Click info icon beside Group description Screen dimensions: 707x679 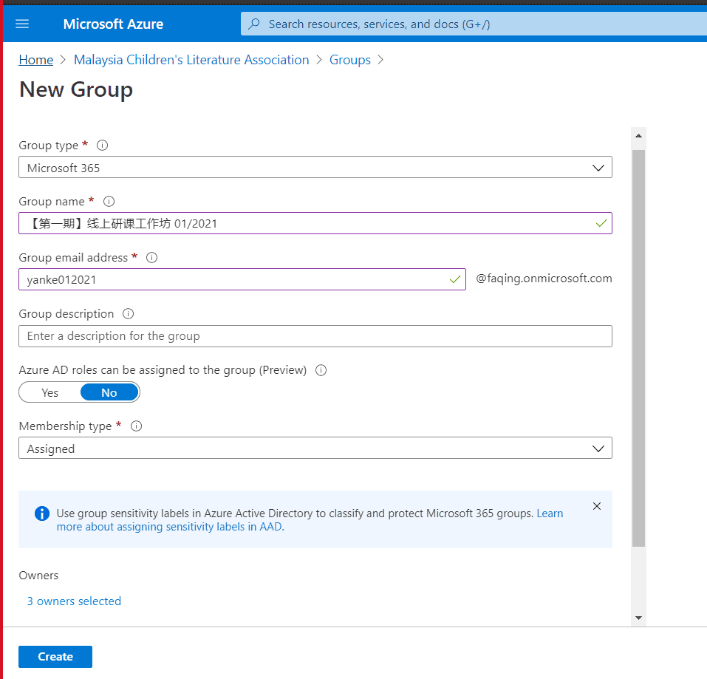[129, 314]
